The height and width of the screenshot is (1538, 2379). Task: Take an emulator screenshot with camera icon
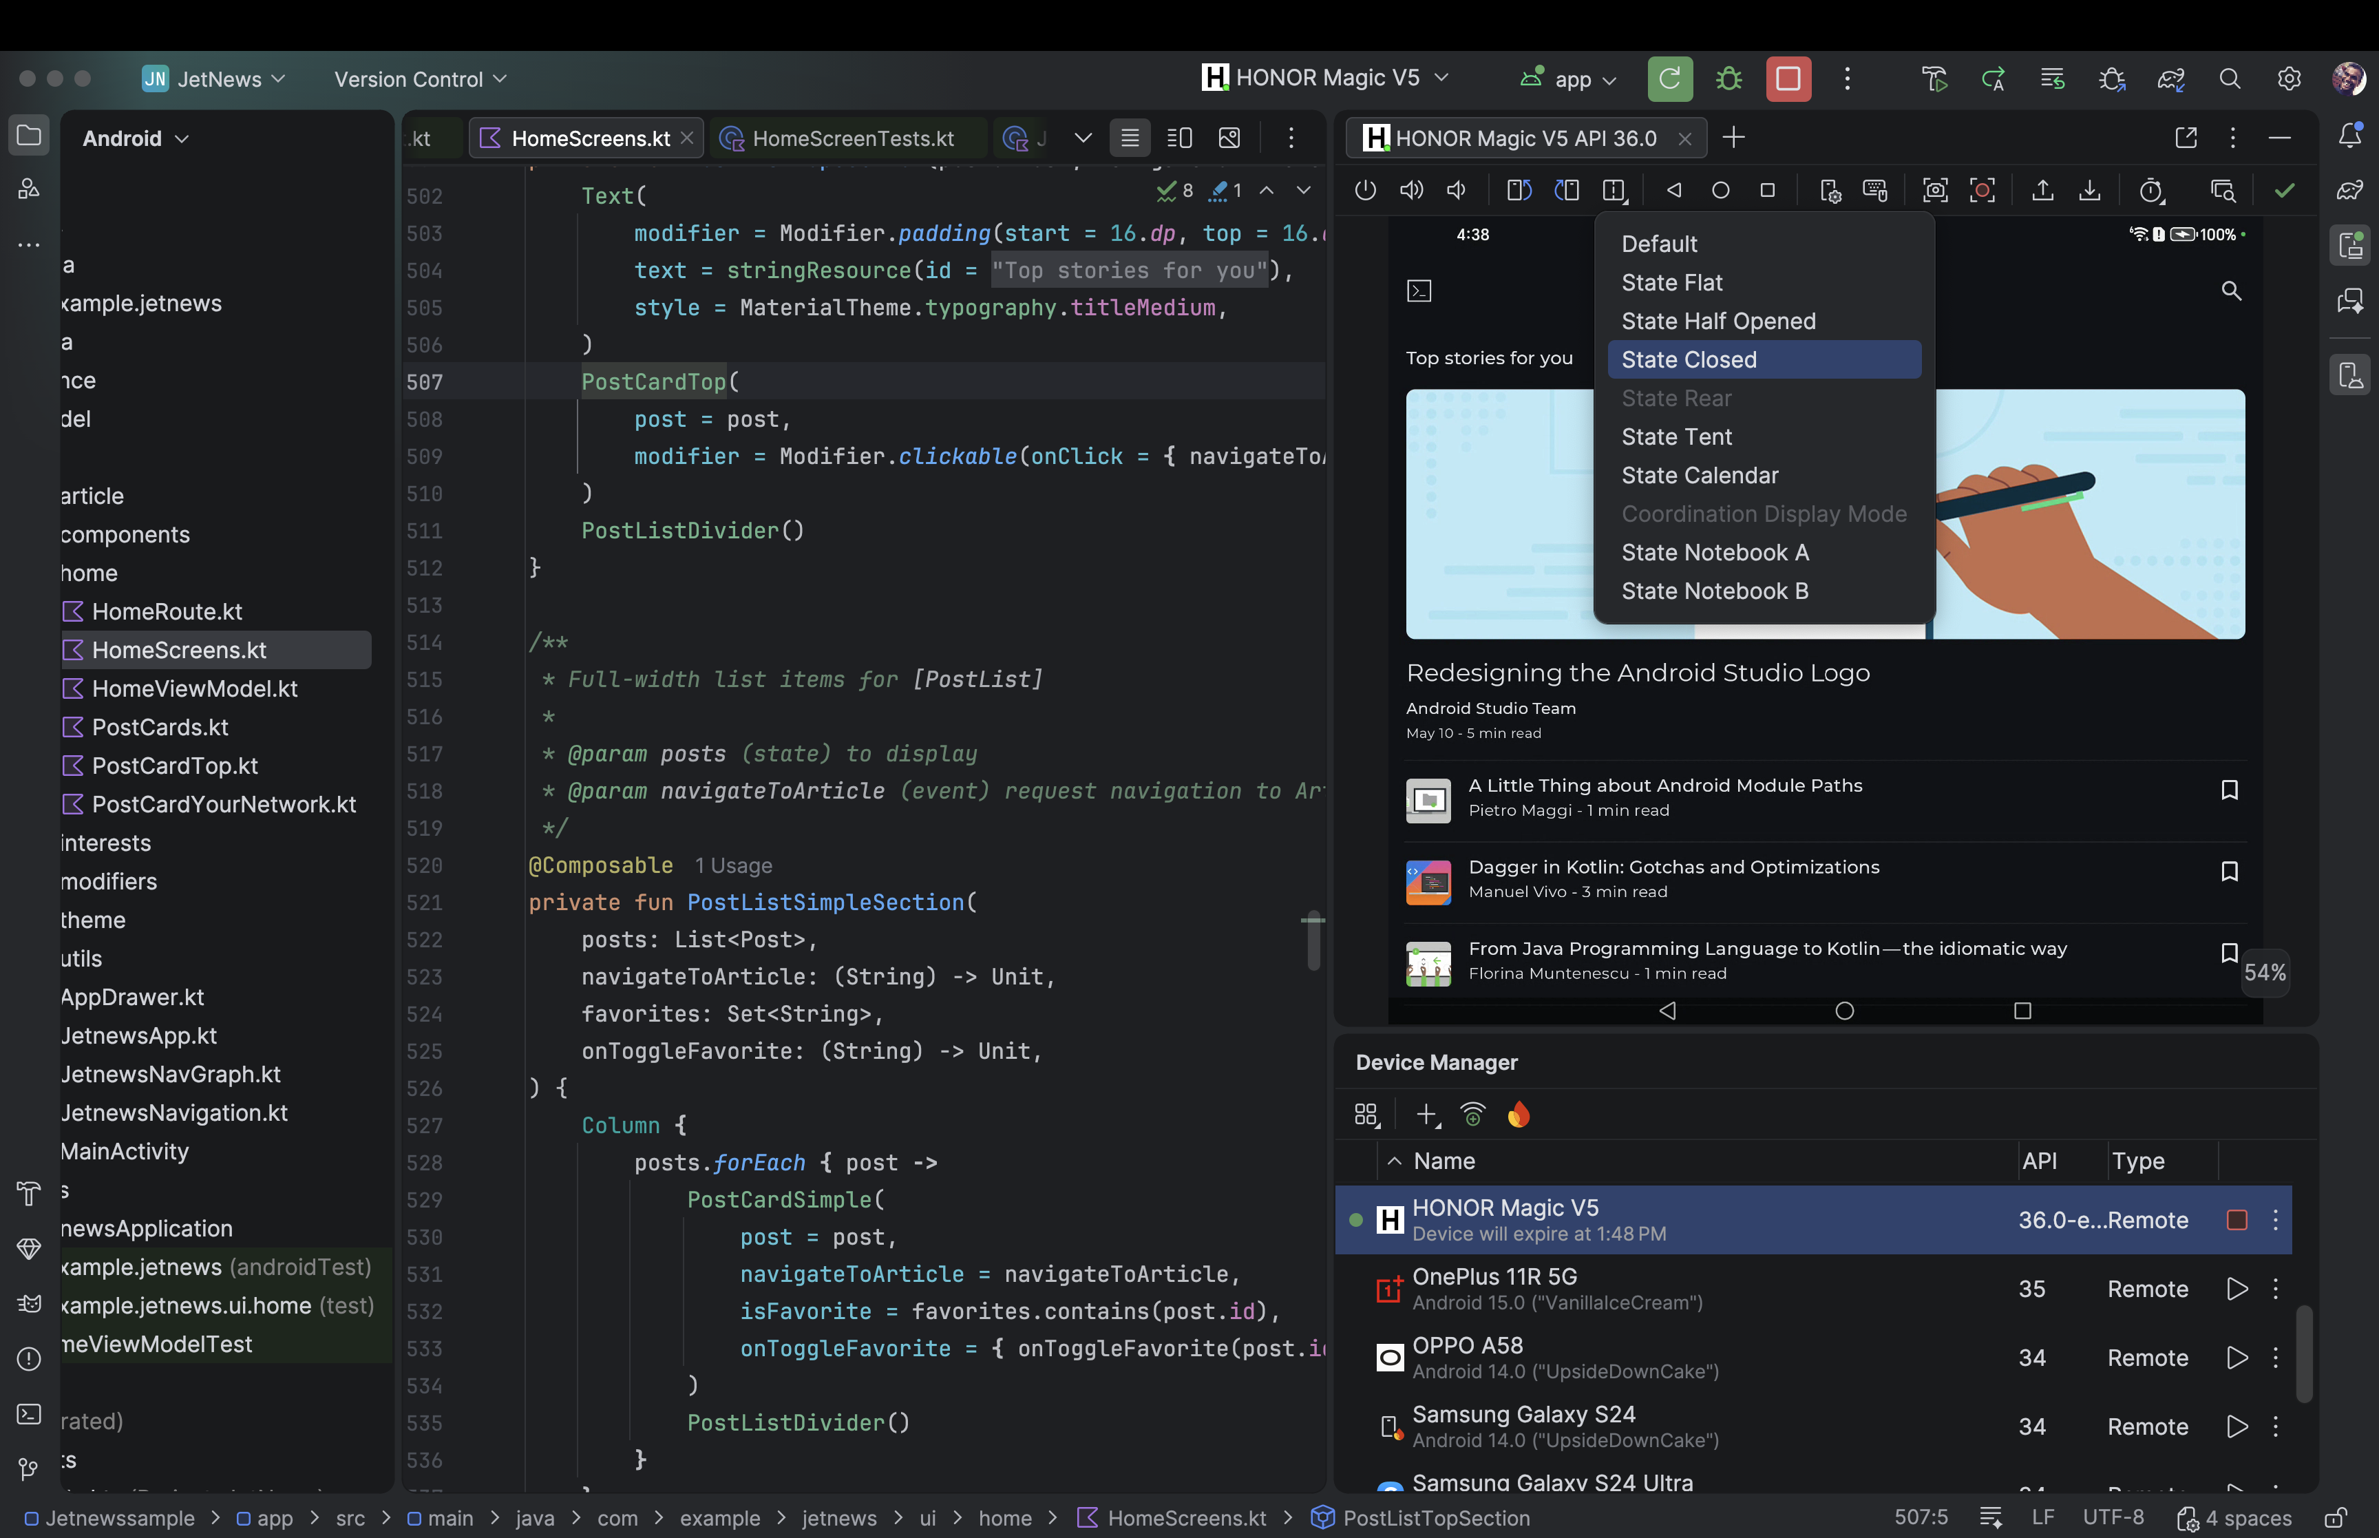coord(1936,190)
